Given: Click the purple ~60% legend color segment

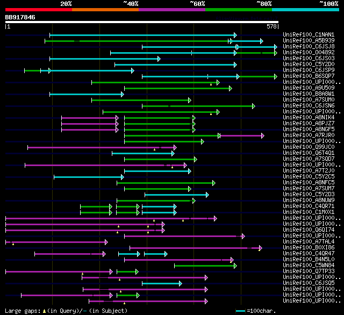Looking at the screenshot, I should click(x=172, y=10).
